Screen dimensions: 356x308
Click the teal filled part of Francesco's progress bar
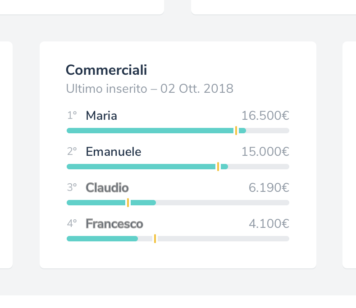(102, 239)
